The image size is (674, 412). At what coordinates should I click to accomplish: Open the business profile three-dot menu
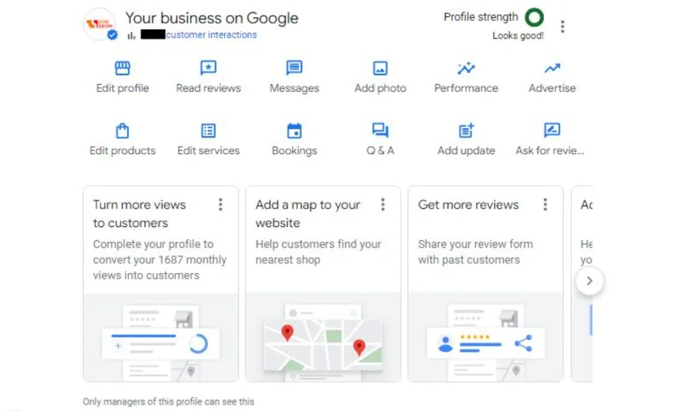[x=563, y=26]
